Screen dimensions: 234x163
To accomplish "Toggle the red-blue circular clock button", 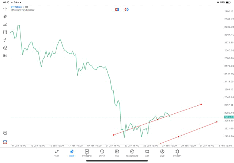I will [127, 9].
